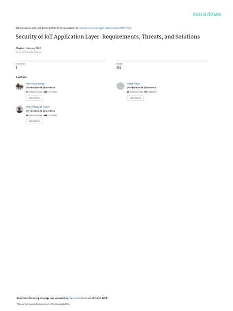
Task: Open See Profile under Yeray Mezquita Martin
Action: 34,121
